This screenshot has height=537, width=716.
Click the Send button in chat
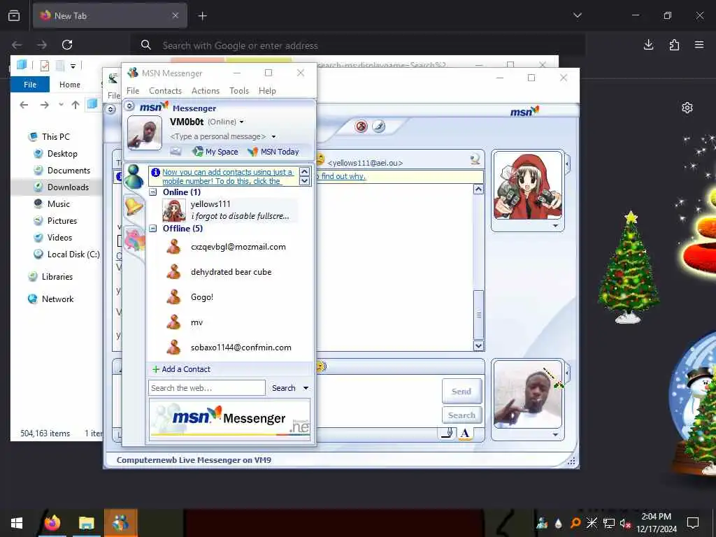tap(461, 392)
